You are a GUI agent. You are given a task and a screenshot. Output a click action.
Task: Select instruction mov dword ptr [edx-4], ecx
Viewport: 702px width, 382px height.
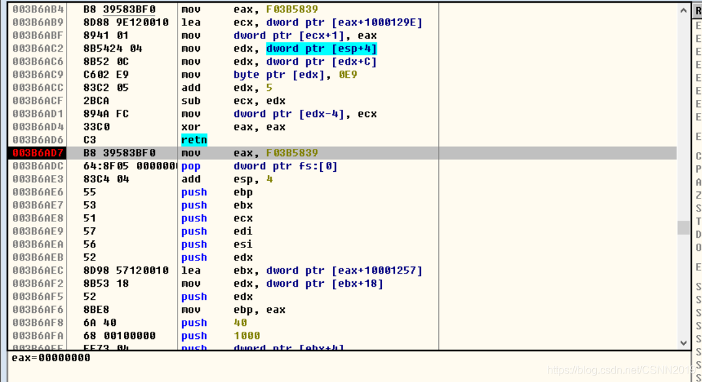tap(279, 114)
